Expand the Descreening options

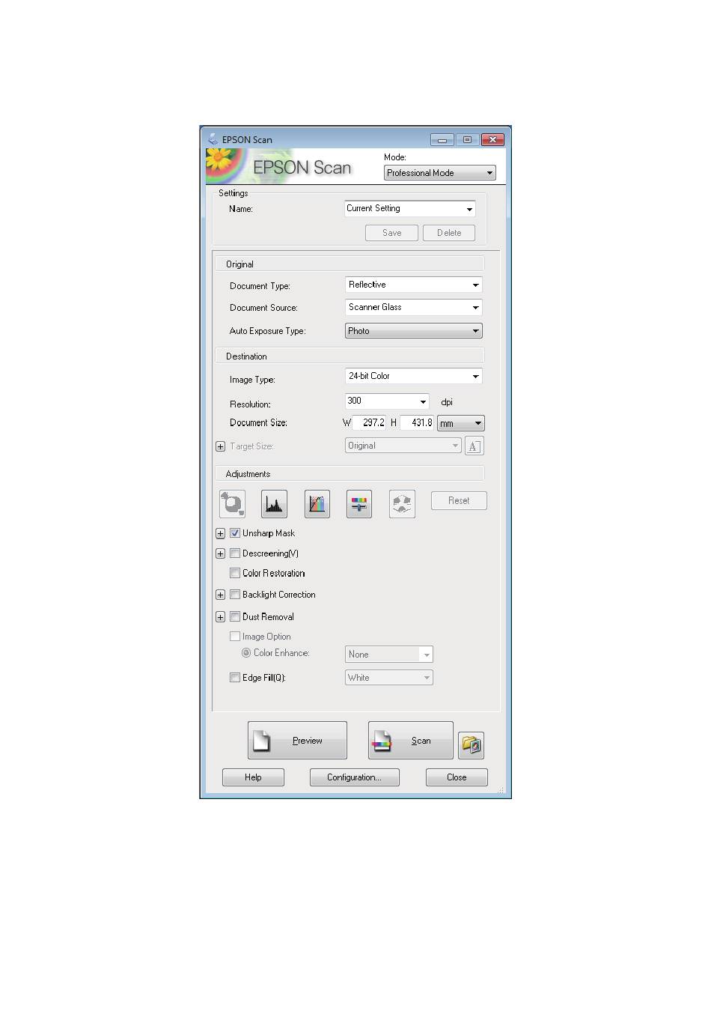pos(220,554)
